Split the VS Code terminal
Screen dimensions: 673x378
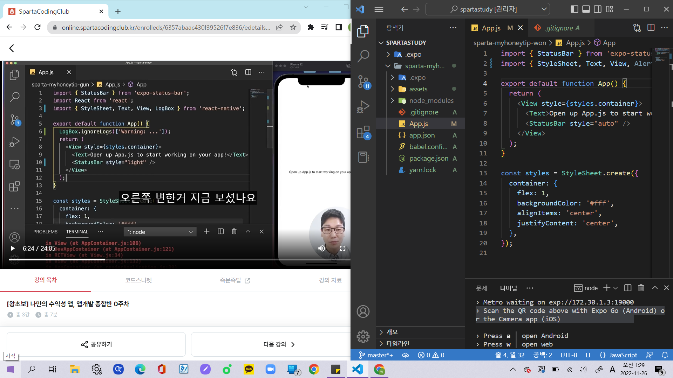[628, 288]
